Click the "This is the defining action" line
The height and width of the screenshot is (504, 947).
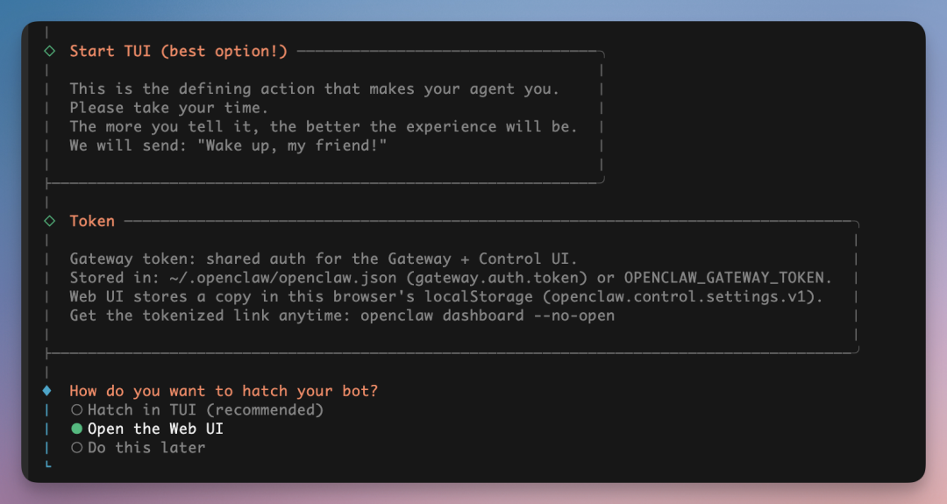point(314,89)
